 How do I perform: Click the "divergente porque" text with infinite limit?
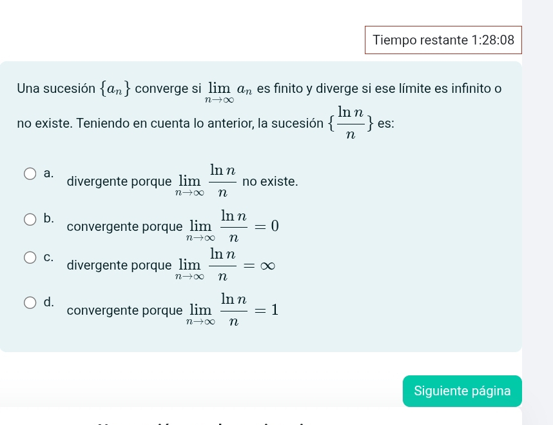click(119, 266)
